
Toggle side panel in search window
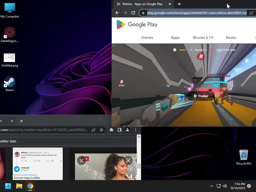pyautogui.click(x=119, y=130)
